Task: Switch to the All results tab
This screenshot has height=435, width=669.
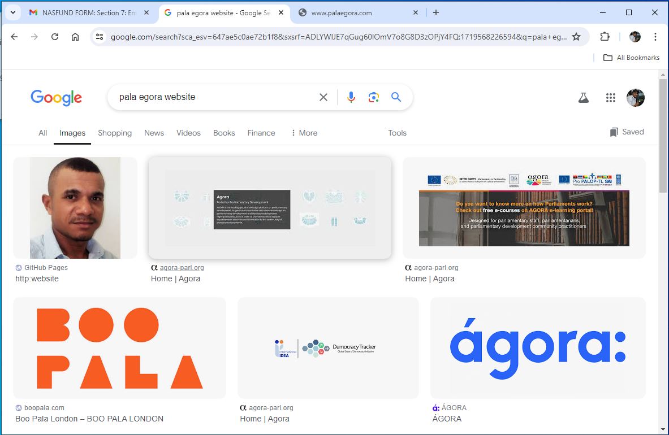Action: pos(42,133)
